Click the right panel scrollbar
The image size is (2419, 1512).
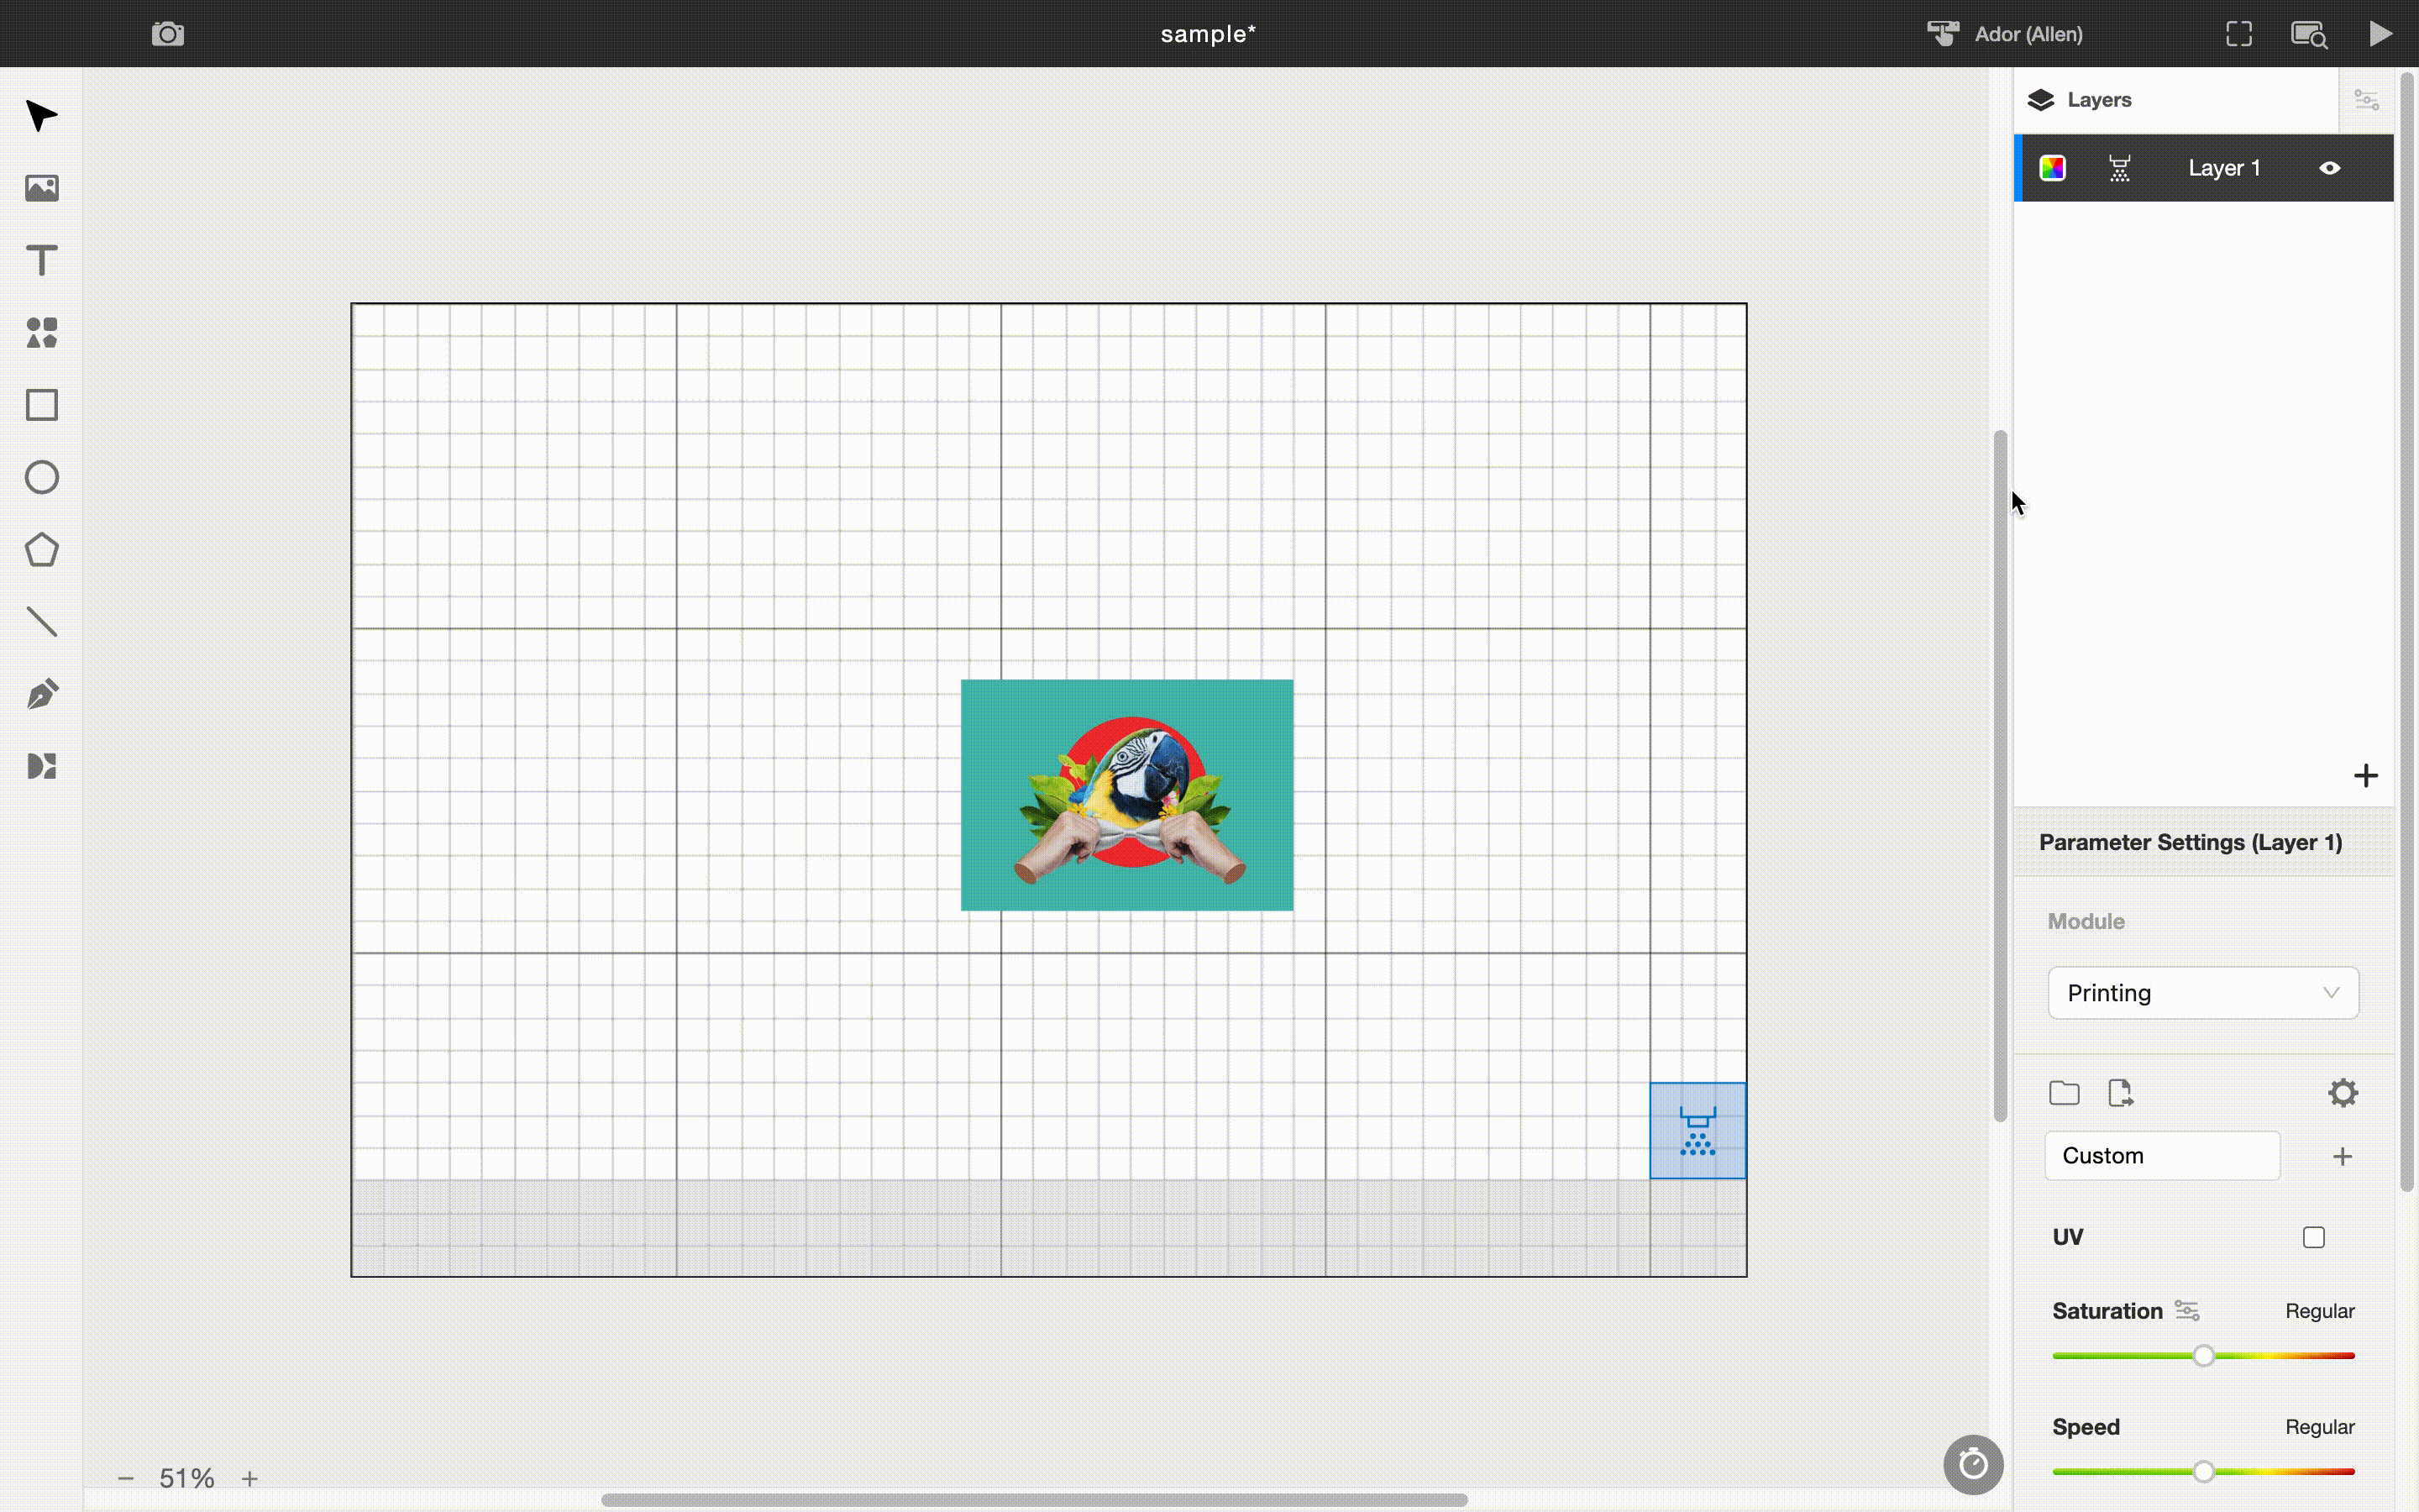pos(2406,630)
